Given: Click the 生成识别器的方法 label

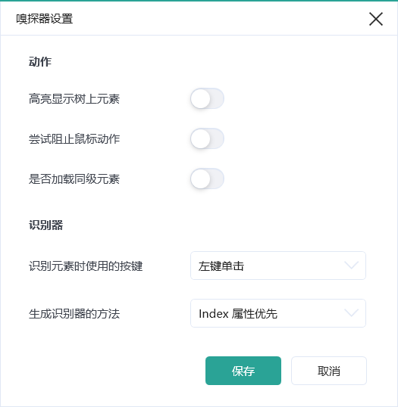Looking at the screenshot, I should click(x=74, y=314).
